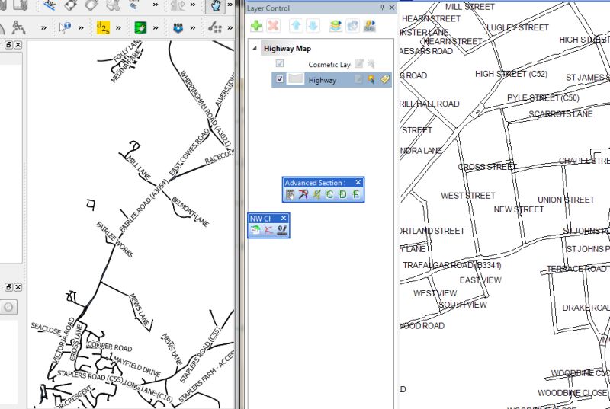Screen dimensions: 610x409
Task: Click the PYLE STREET (C50) map label
Action: [x=543, y=98]
